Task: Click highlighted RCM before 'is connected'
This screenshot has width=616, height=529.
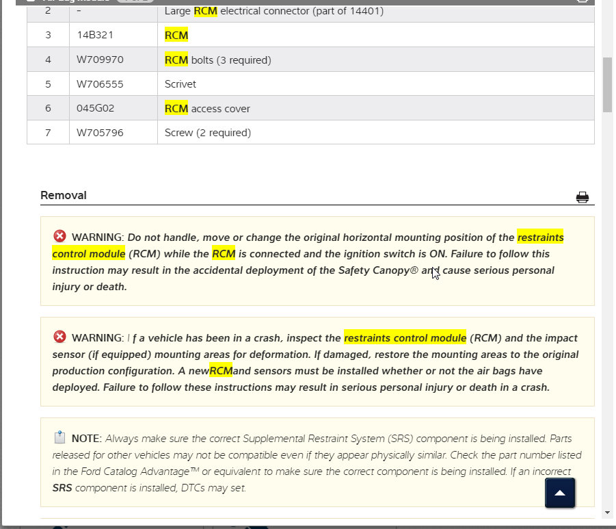Action: point(224,254)
